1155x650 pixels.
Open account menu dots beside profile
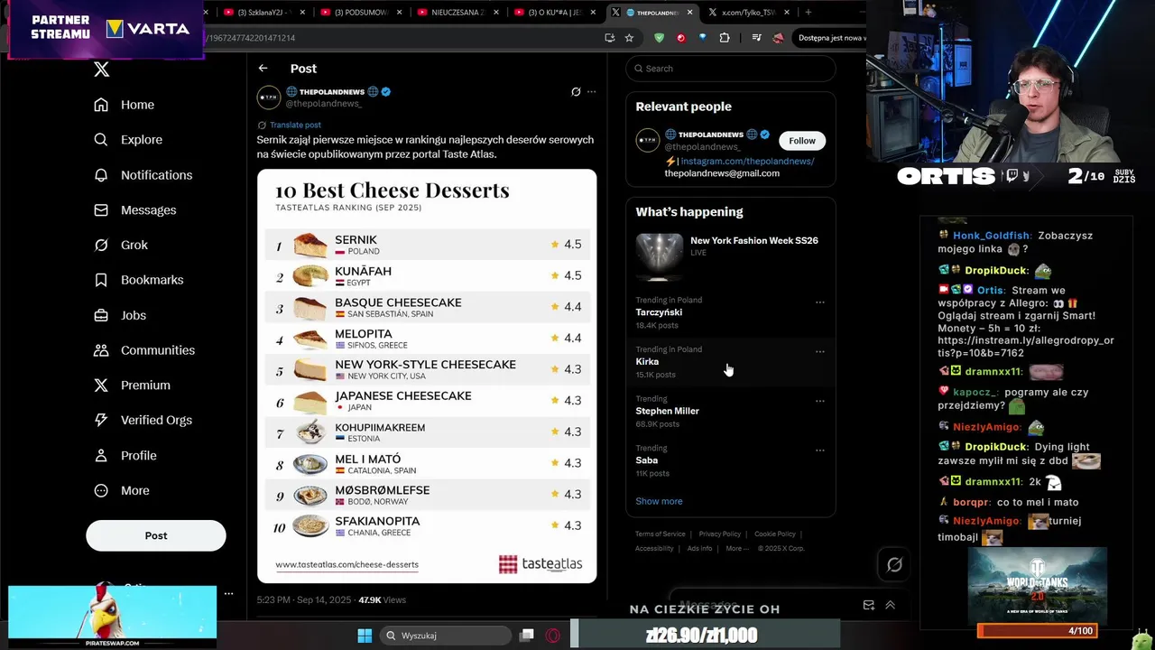pyautogui.click(x=228, y=593)
